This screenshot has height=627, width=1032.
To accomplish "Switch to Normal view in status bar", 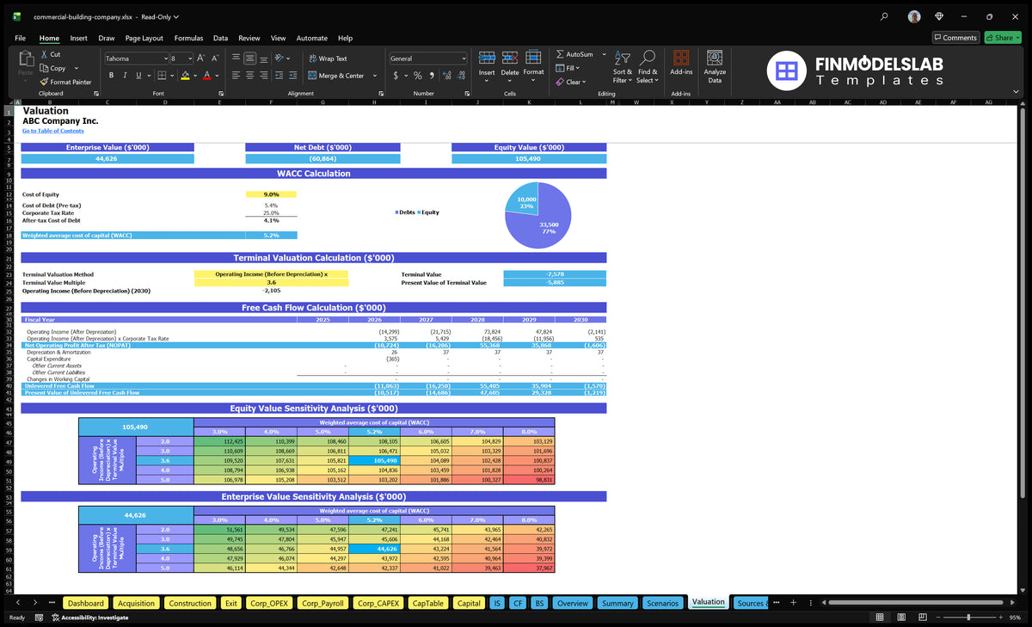I will 880,618.
